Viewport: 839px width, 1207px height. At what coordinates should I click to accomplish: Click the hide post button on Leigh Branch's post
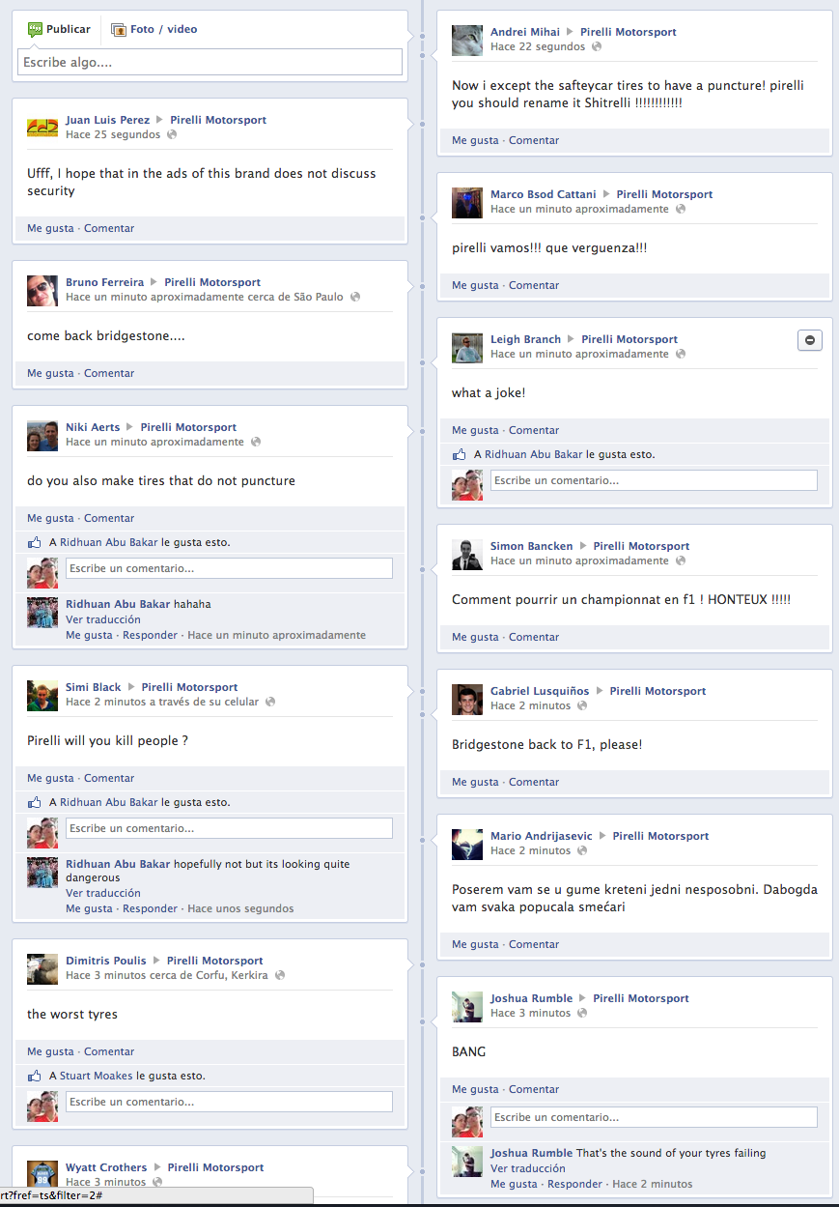(x=809, y=340)
